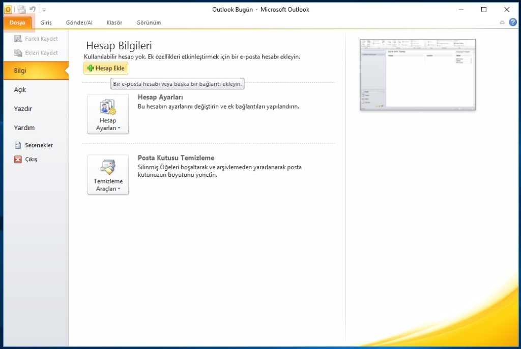Image resolution: width=521 pixels, height=349 pixels.
Task: Open the Hesap Ayarları dropdown button
Action: 108,114
